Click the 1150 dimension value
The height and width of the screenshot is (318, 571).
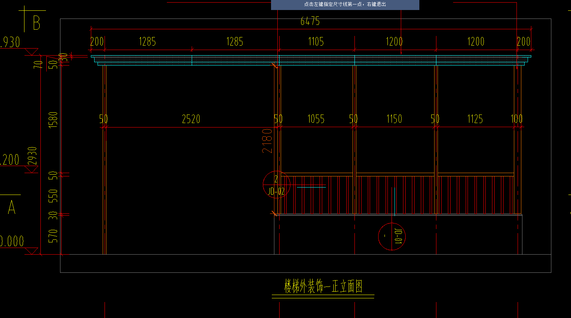pyautogui.click(x=394, y=119)
